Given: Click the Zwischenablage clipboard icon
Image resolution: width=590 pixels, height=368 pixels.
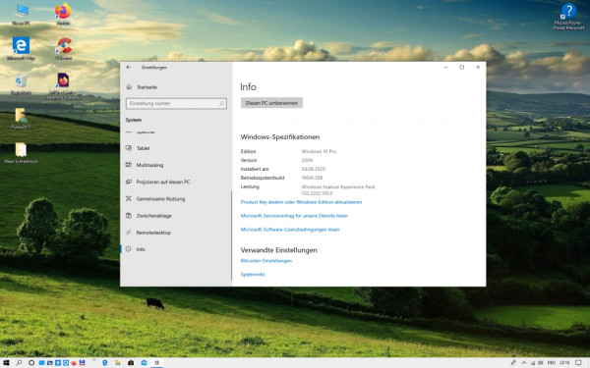Looking at the screenshot, I should (x=129, y=216).
